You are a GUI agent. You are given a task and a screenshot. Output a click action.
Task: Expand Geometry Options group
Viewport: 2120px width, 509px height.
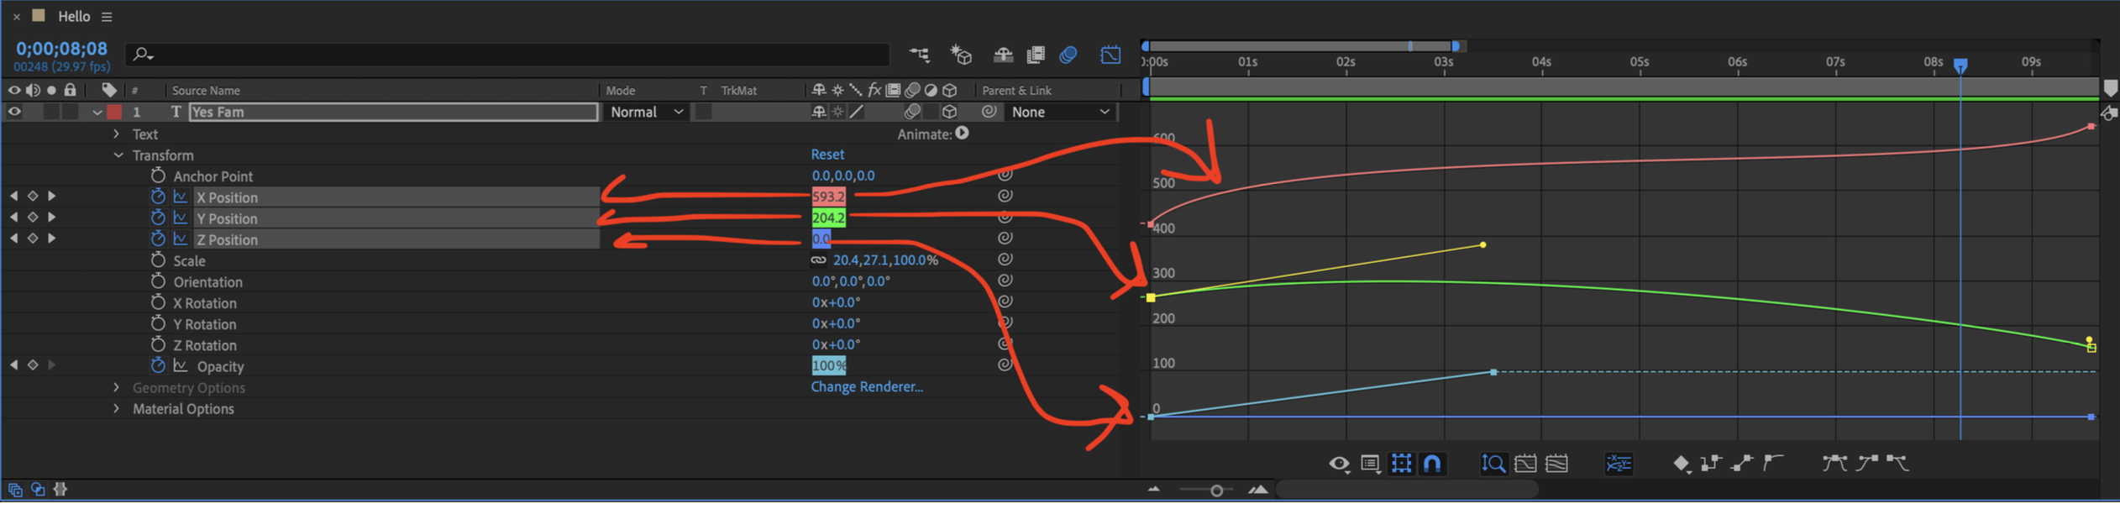point(117,387)
